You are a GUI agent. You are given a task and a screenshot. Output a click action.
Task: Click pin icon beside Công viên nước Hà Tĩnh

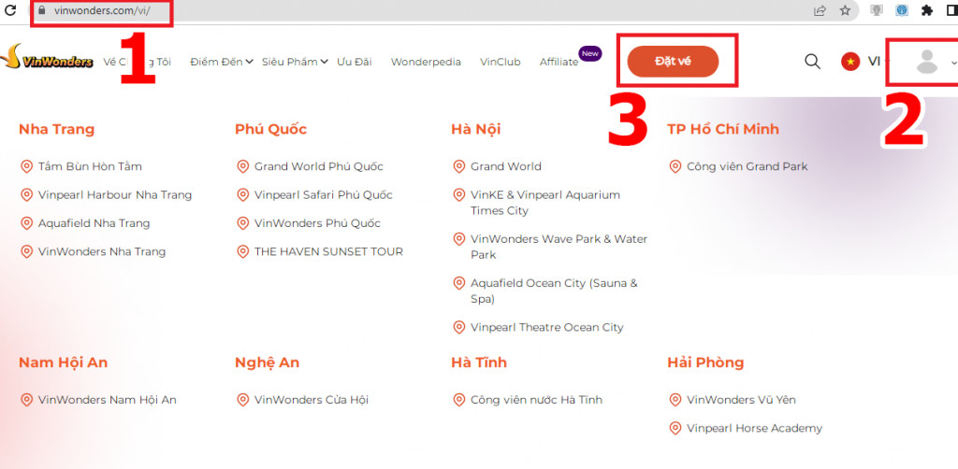click(458, 400)
